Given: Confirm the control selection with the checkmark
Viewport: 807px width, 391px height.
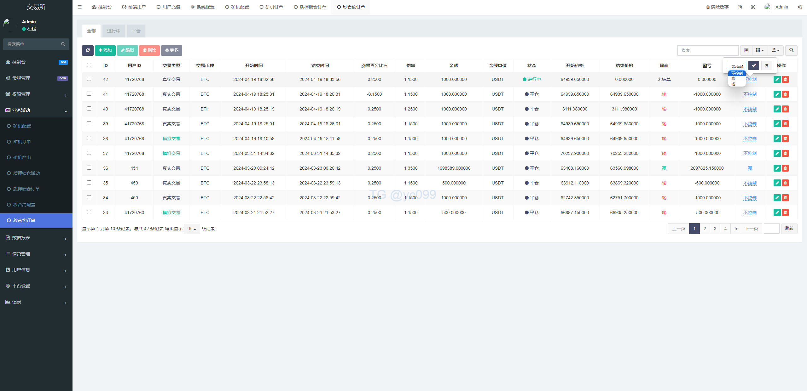Looking at the screenshot, I should tap(754, 65).
